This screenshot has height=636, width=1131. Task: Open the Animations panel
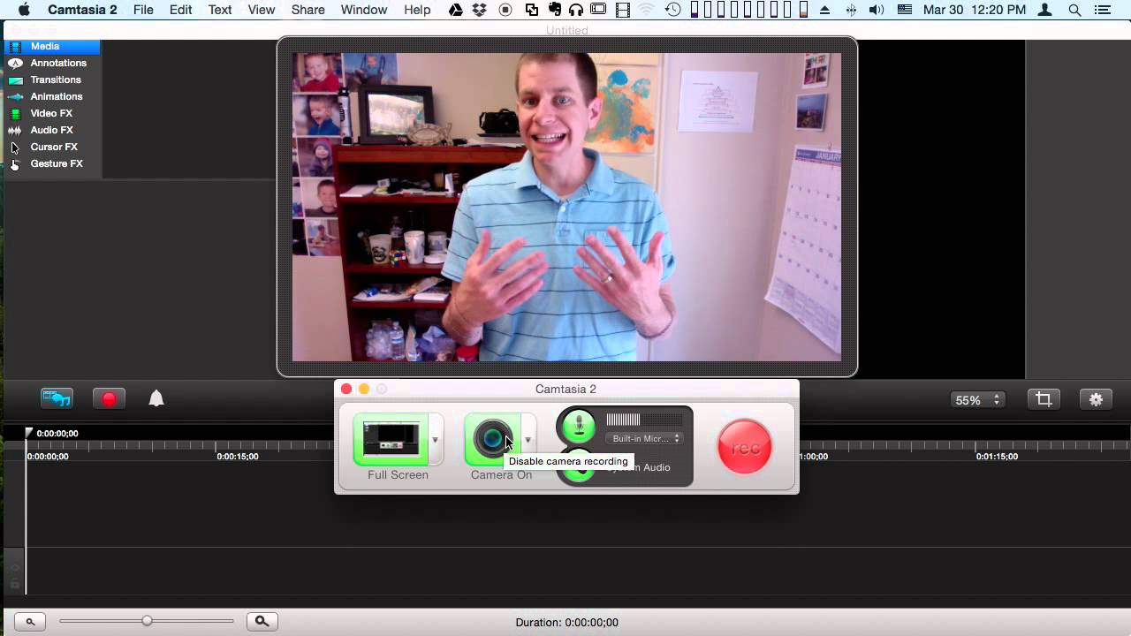(51, 96)
